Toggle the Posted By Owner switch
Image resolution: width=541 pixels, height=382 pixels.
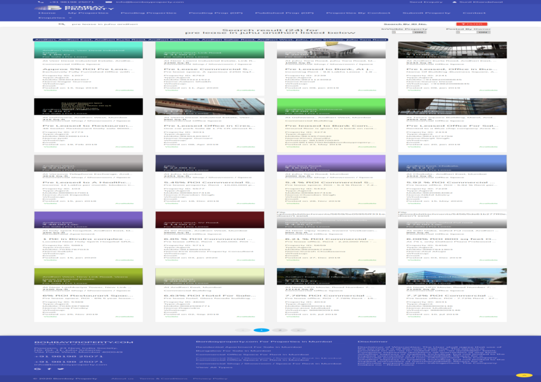point(481,32)
